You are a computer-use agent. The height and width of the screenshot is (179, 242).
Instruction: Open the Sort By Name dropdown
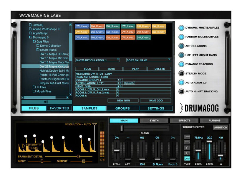pos(149,60)
